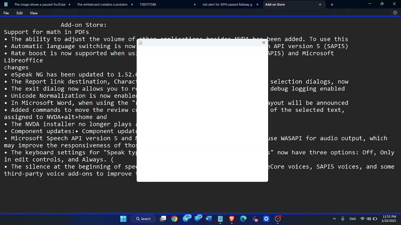The image size is (401, 225).
Task: Click 'Rate boost is now supported' line
Action: coord(70,53)
